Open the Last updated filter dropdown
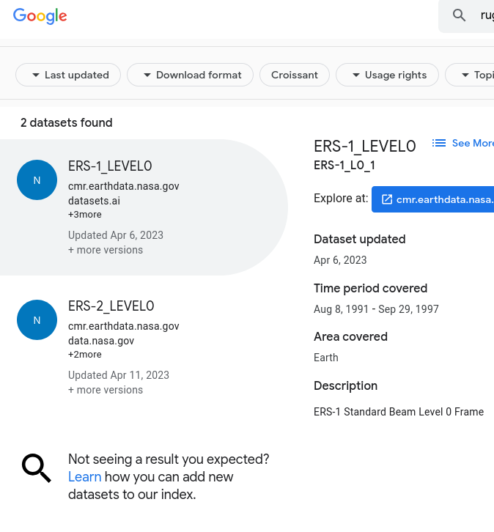 click(68, 75)
